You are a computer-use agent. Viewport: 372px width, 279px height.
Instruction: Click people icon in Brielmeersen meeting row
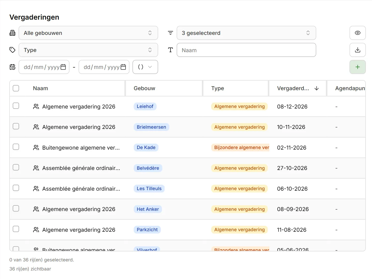pyautogui.click(x=36, y=127)
